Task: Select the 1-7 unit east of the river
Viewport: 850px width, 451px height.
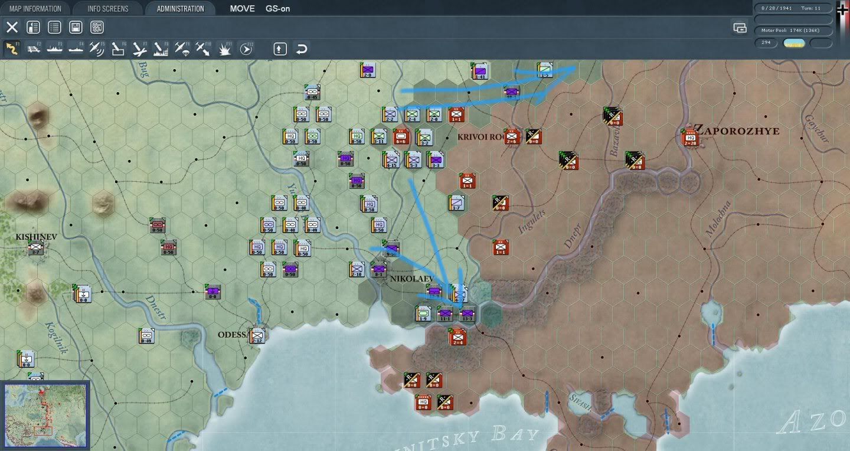Action: pos(456,204)
